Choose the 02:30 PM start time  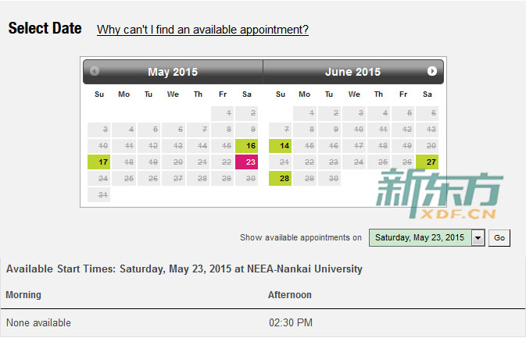(x=291, y=322)
